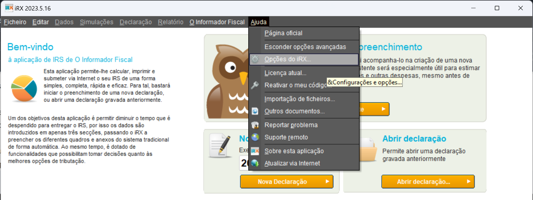
Task: Click the year input field above Nova Declaração
Action: pyautogui.click(x=244, y=163)
